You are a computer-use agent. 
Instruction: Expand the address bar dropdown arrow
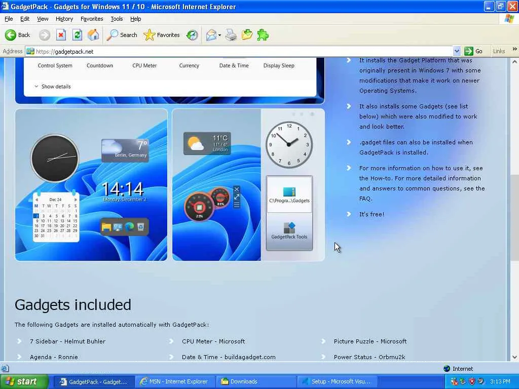coord(457,51)
